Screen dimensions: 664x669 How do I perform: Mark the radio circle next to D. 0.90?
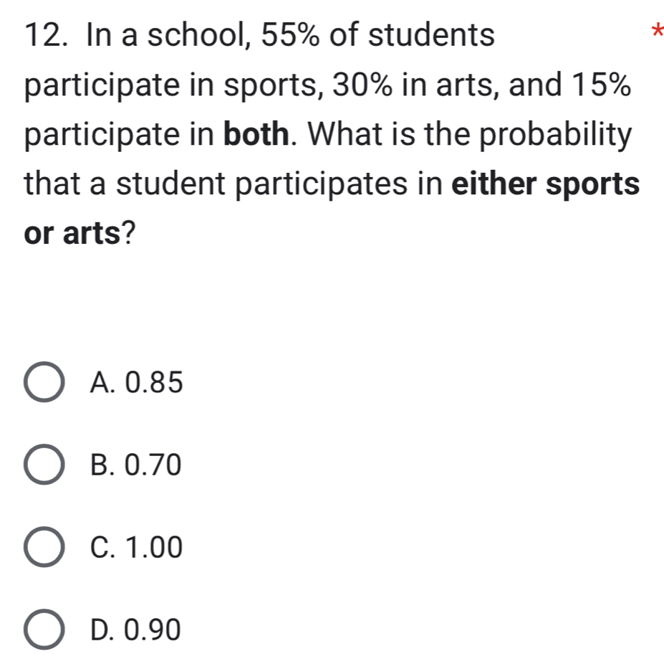pos(45,631)
